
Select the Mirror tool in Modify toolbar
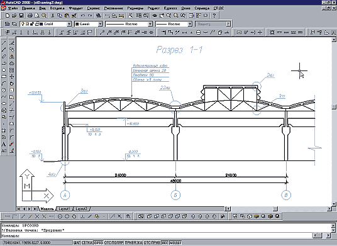pyautogui.click(x=12, y=57)
